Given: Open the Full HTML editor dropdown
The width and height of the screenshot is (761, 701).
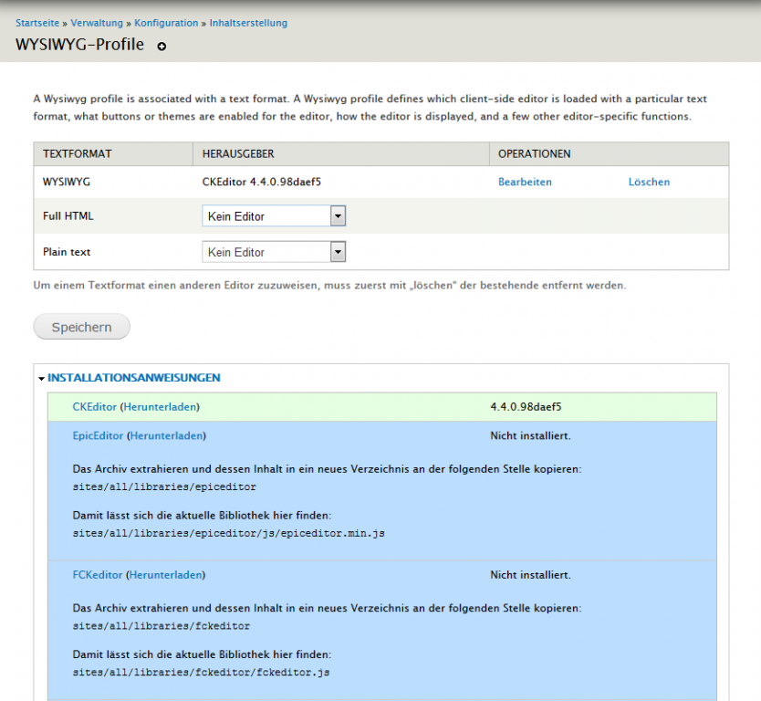Looking at the screenshot, I should pyautogui.click(x=273, y=216).
